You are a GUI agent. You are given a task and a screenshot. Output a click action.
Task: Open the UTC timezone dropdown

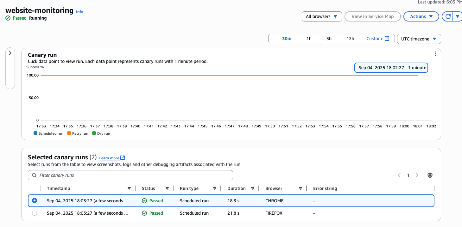click(419, 39)
